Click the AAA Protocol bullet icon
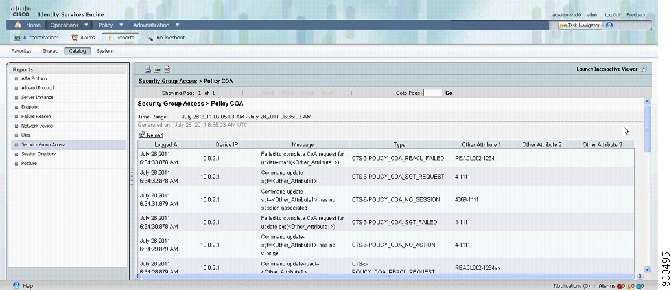This screenshot has width=671, height=290. coord(16,78)
